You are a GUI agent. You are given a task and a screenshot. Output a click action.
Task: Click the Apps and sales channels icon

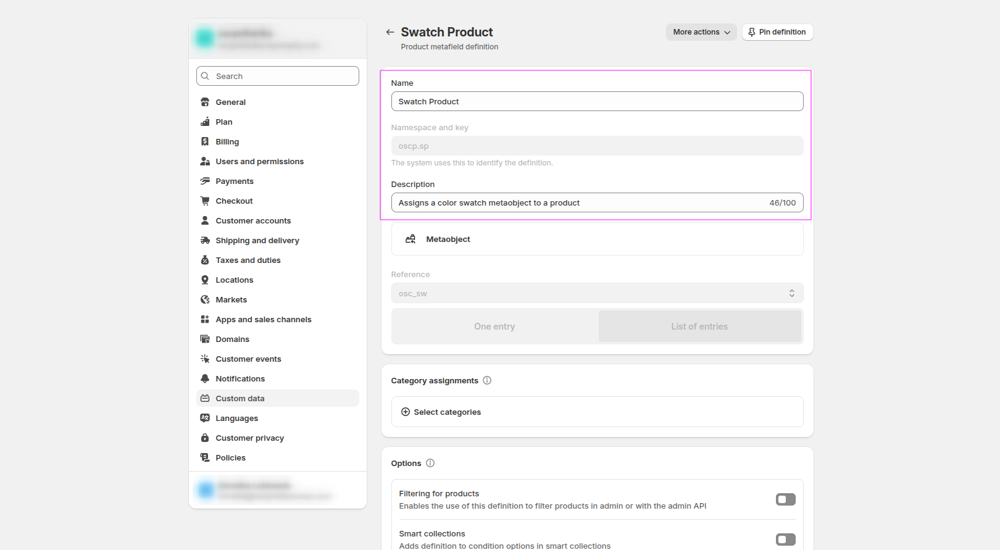(x=205, y=319)
